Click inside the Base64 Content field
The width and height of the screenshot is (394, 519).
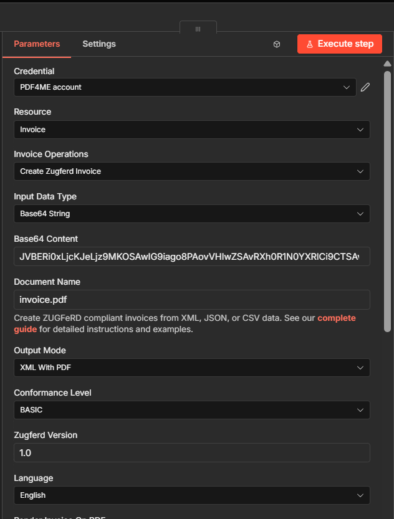coord(191,256)
